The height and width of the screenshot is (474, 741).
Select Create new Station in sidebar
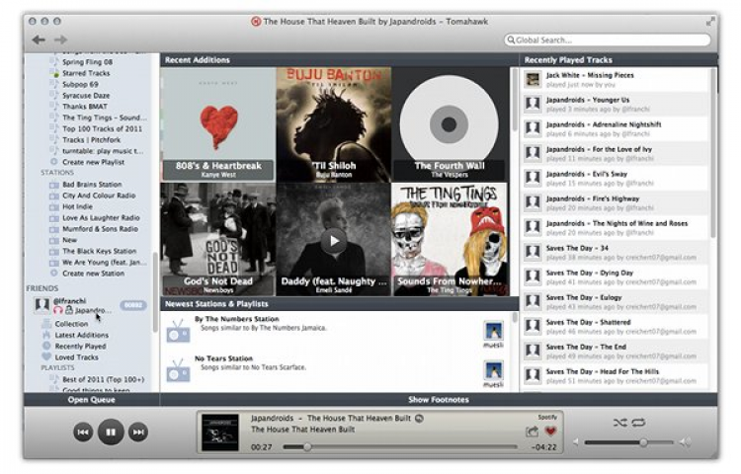coord(93,274)
